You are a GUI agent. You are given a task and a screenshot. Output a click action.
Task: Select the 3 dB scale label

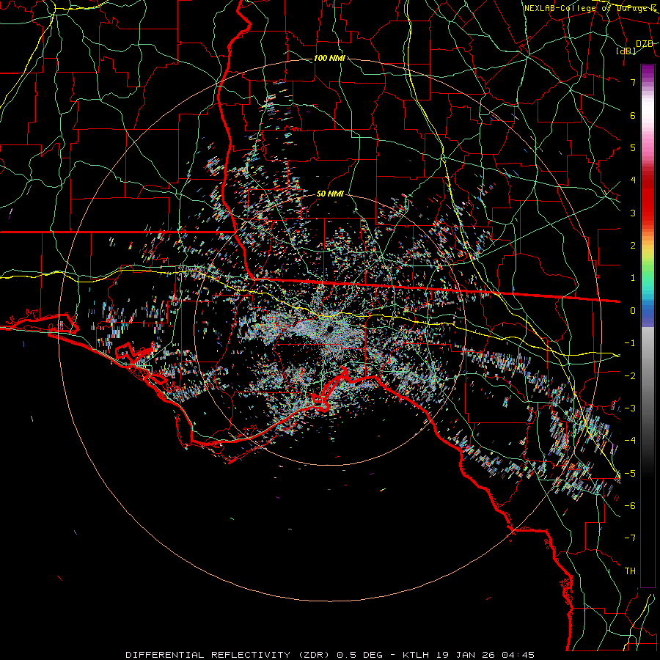click(x=633, y=213)
